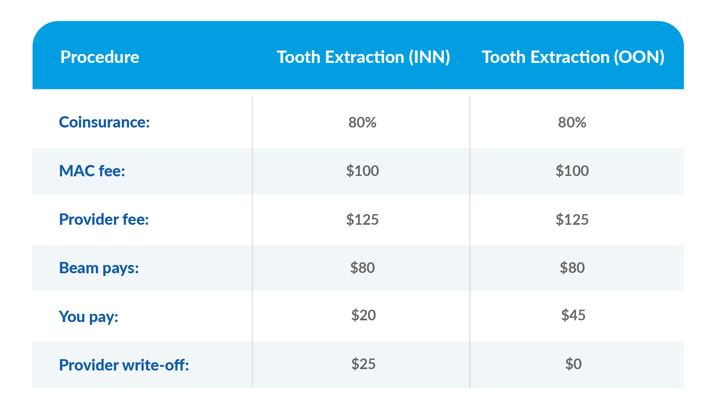Select the $25 provider write-off value
This screenshot has width=716, height=409.
363,364
